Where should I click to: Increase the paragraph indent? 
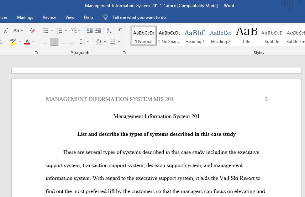[x=98, y=31]
